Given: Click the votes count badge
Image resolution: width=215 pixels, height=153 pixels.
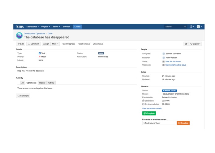Looking at the screenshot, I should pyautogui.click(x=163, y=61).
